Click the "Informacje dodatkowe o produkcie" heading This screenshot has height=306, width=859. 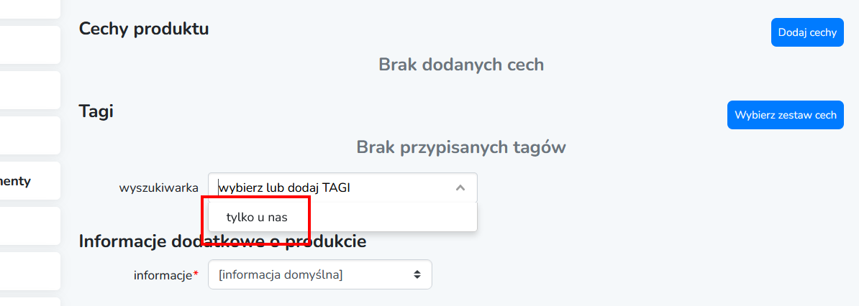tap(222, 241)
